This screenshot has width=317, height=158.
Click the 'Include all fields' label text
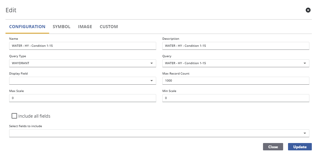(x=34, y=116)
